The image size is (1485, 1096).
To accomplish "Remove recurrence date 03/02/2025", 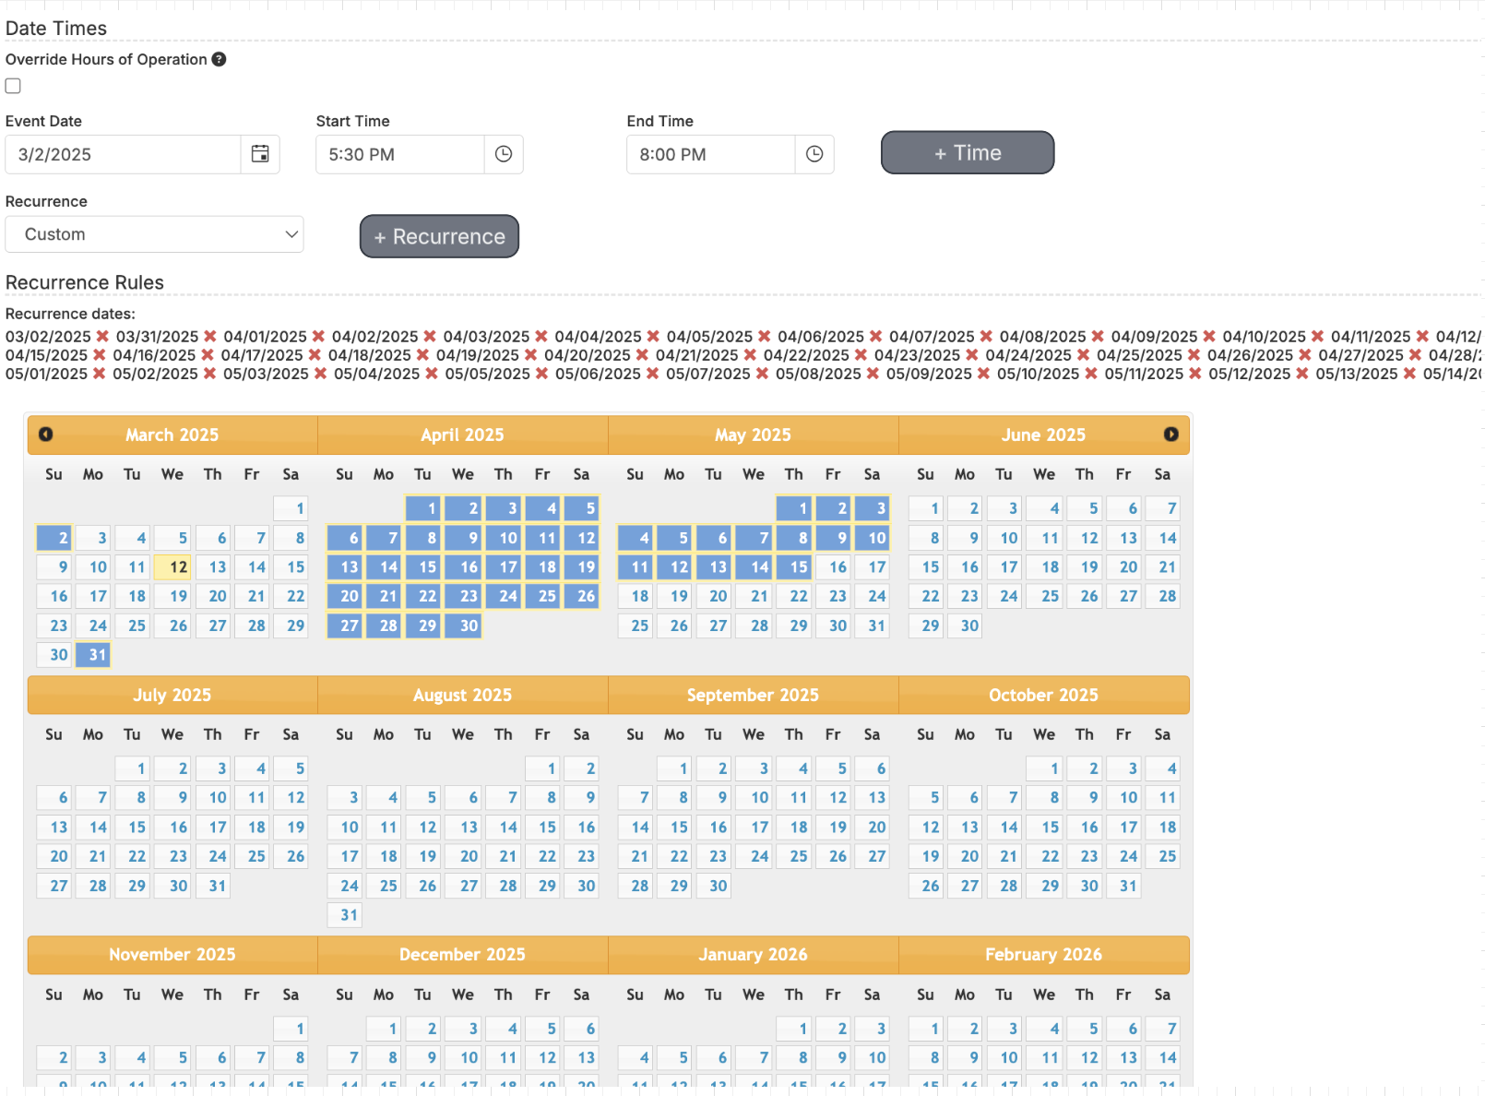I will (102, 337).
